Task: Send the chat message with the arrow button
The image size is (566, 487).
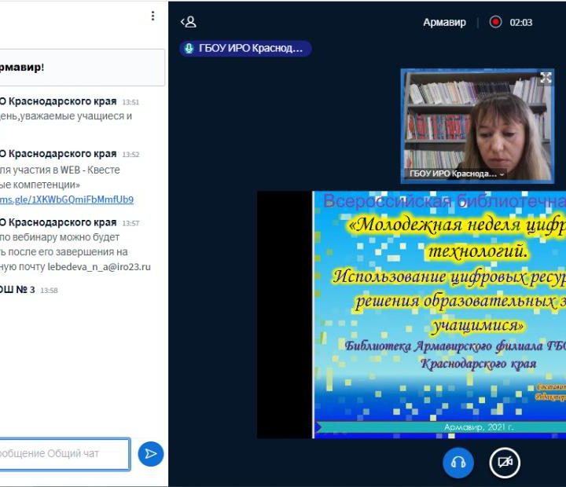Action: click(x=150, y=453)
